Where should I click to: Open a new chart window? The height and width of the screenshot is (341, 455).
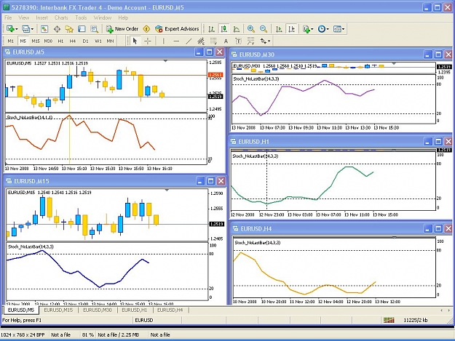(x=10, y=28)
